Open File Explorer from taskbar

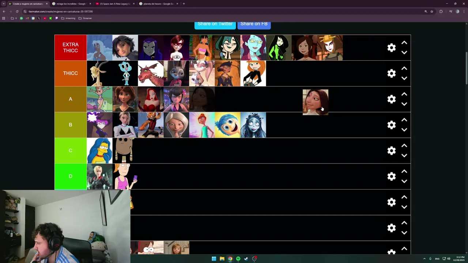(222, 259)
